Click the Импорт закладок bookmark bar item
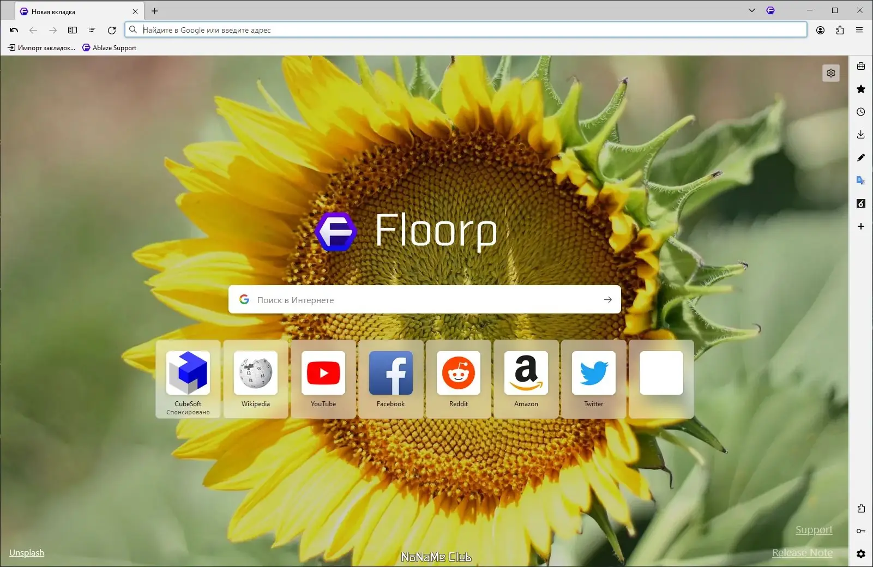Image resolution: width=873 pixels, height=567 pixels. pos(41,48)
